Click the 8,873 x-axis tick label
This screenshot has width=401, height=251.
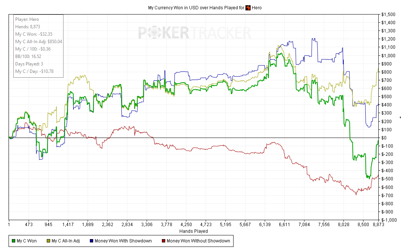(x=378, y=225)
